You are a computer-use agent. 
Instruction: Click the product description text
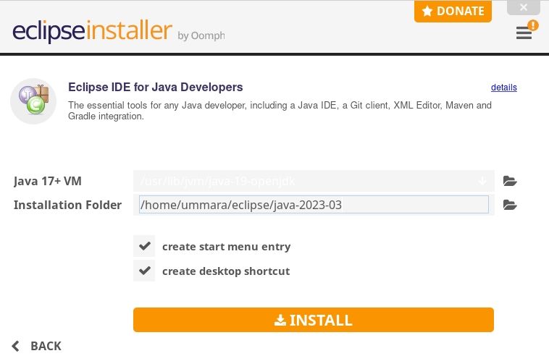(280, 111)
